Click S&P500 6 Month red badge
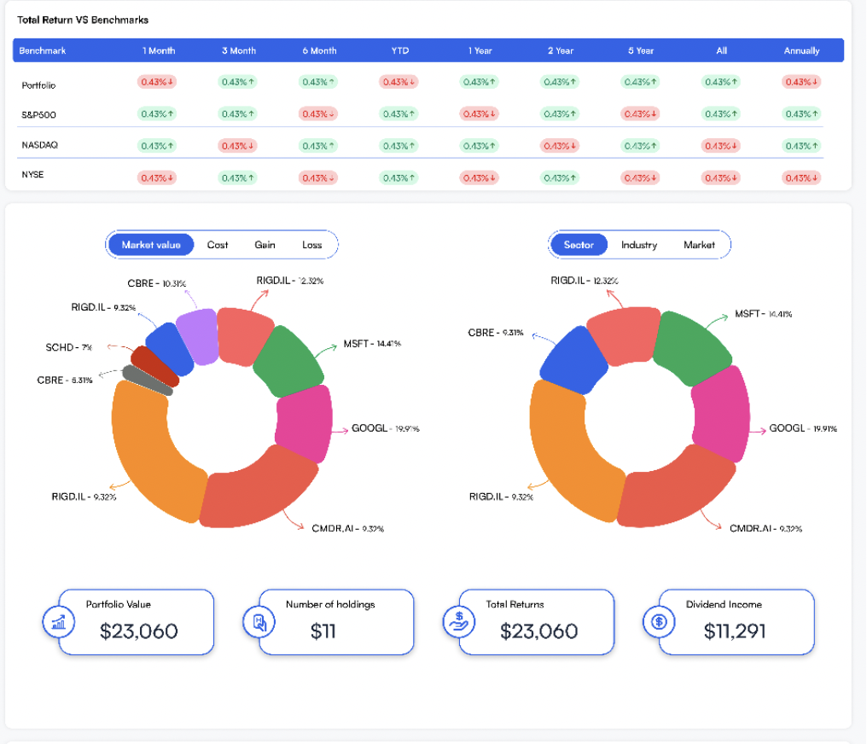The width and height of the screenshot is (867, 744). point(318,113)
